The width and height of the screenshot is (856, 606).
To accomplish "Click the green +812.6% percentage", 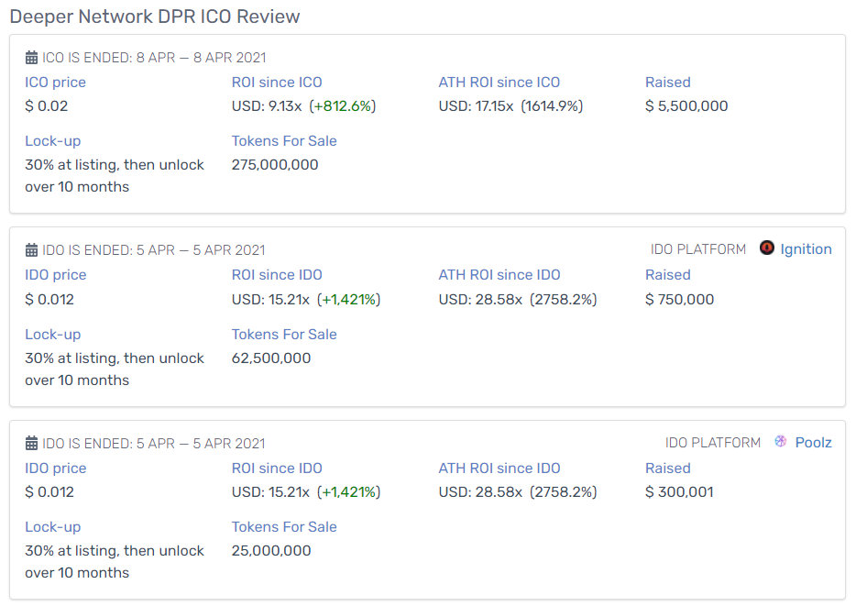I will tap(343, 106).
